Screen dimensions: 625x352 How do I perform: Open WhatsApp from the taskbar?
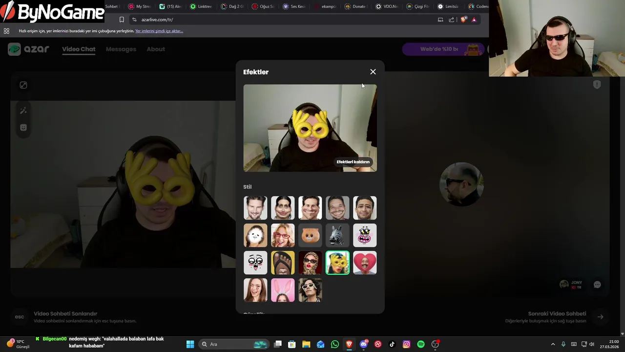pyautogui.click(x=334, y=344)
